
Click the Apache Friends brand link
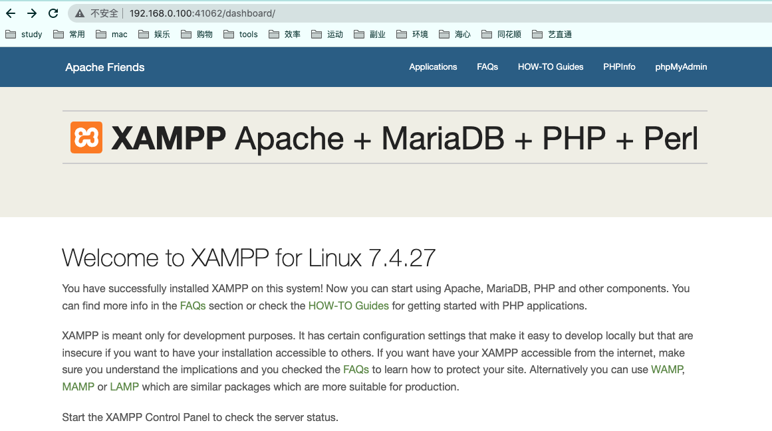pyautogui.click(x=105, y=67)
